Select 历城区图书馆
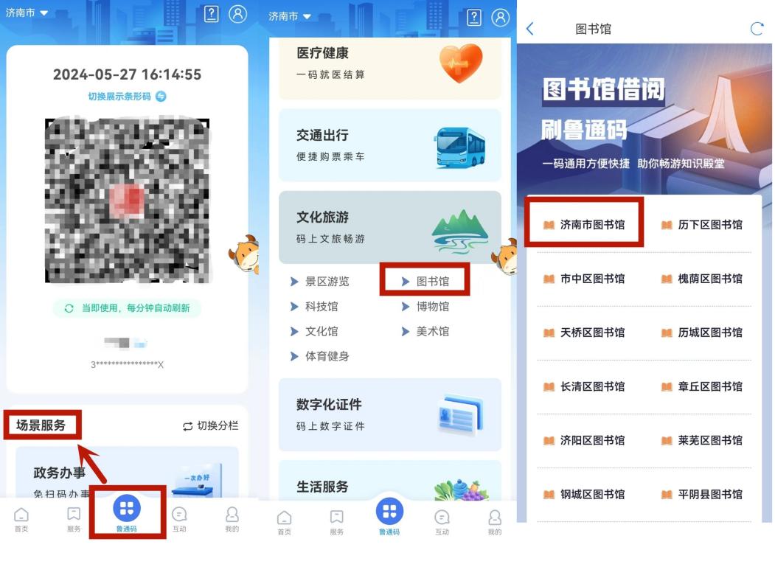Screen dimensions: 775x581 [x=702, y=333]
